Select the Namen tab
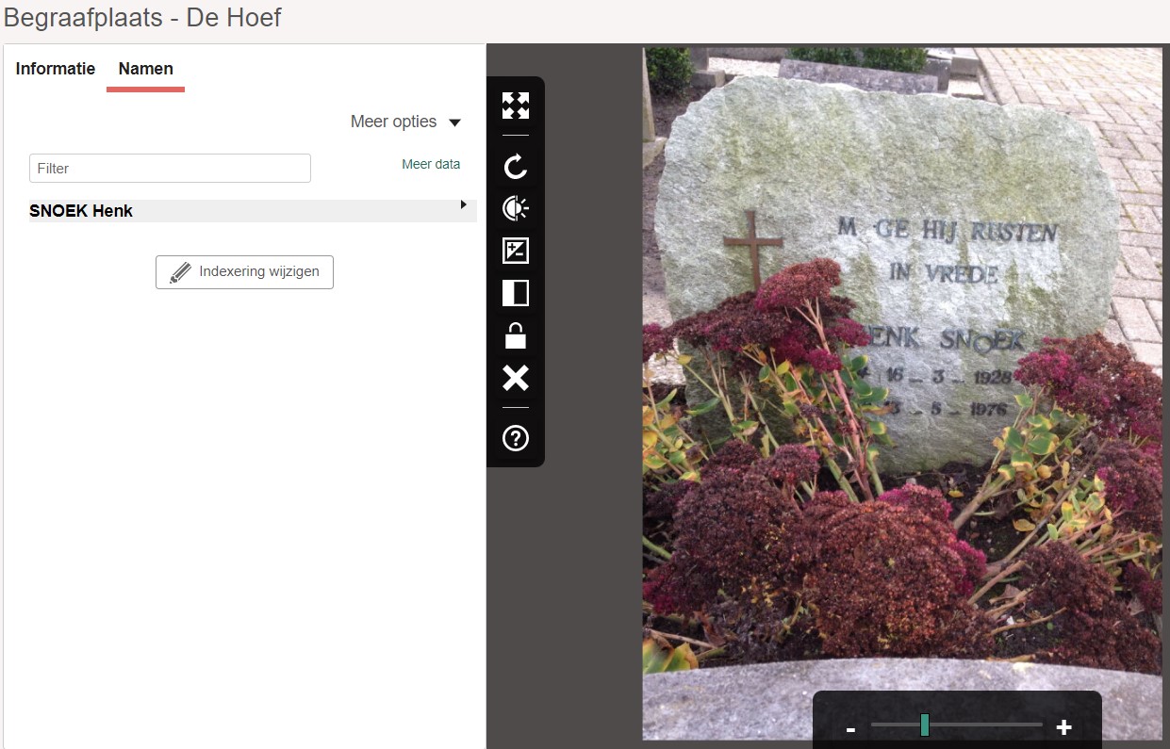Viewport: 1170px width, 749px height. (146, 69)
